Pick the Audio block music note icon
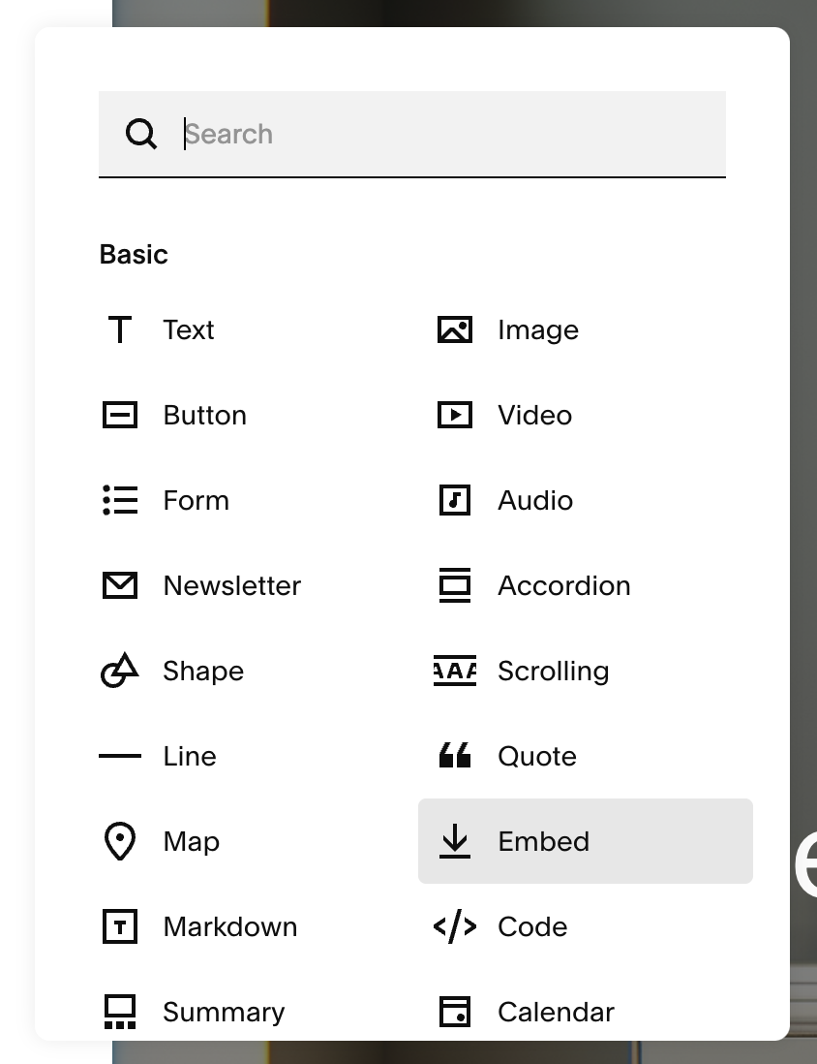 pos(455,501)
